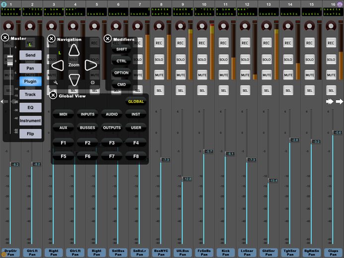Image resolution: width=344 pixels, height=258 pixels.
Task: Open the round icon at top-left corner
Action: [4, 4]
